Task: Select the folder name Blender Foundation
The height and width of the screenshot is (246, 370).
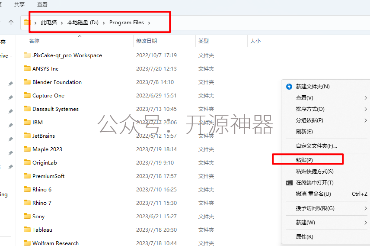Action: pyautogui.click(x=57, y=82)
